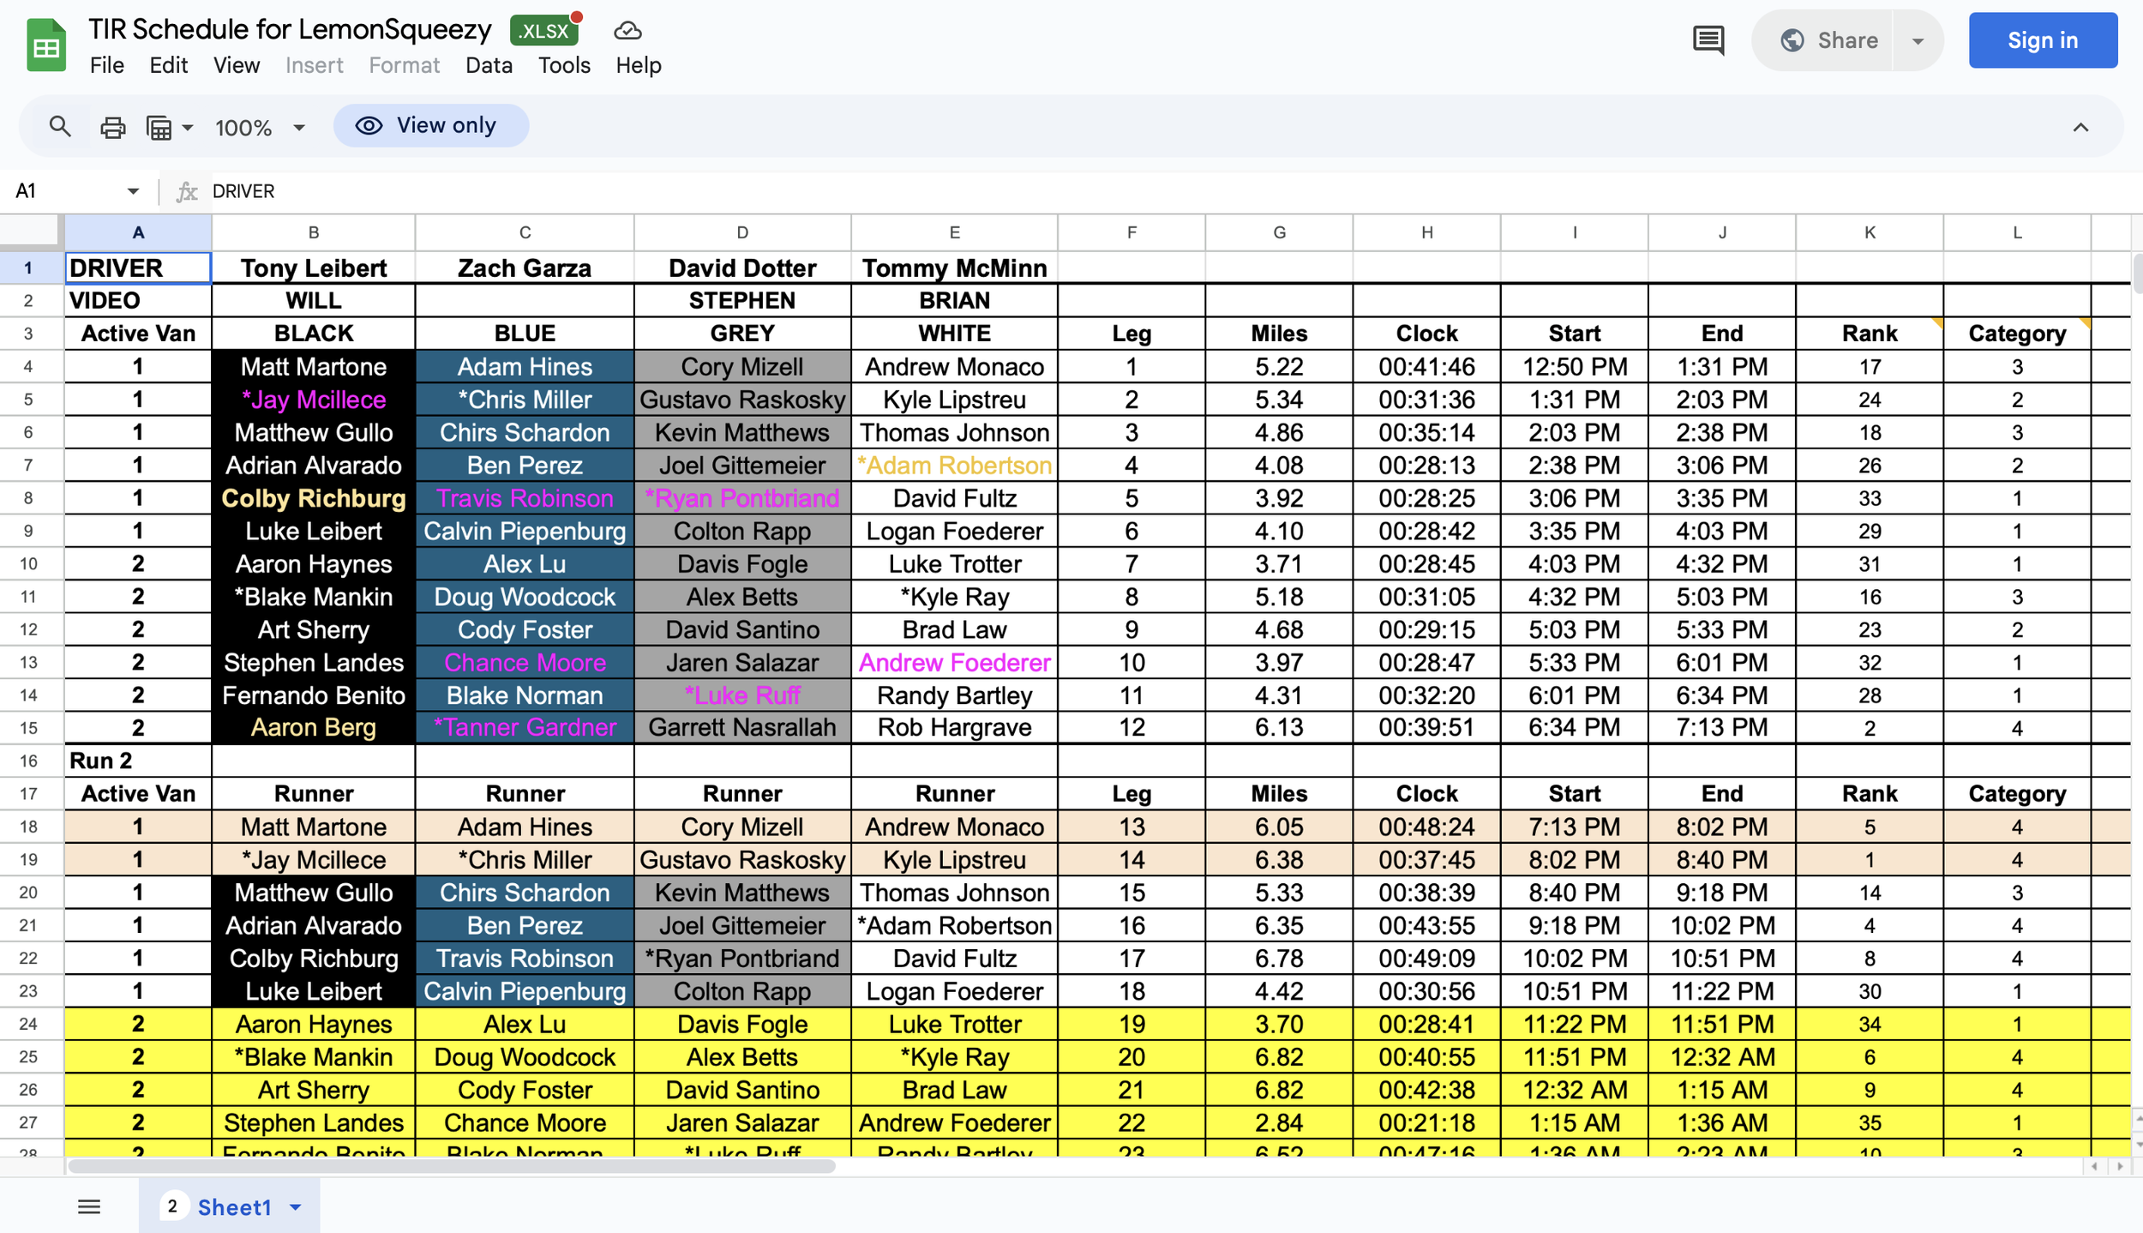Open the Name Box A1 dropdown
This screenshot has height=1233, width=2143.
pyautogui.click(x=133, y=191)
